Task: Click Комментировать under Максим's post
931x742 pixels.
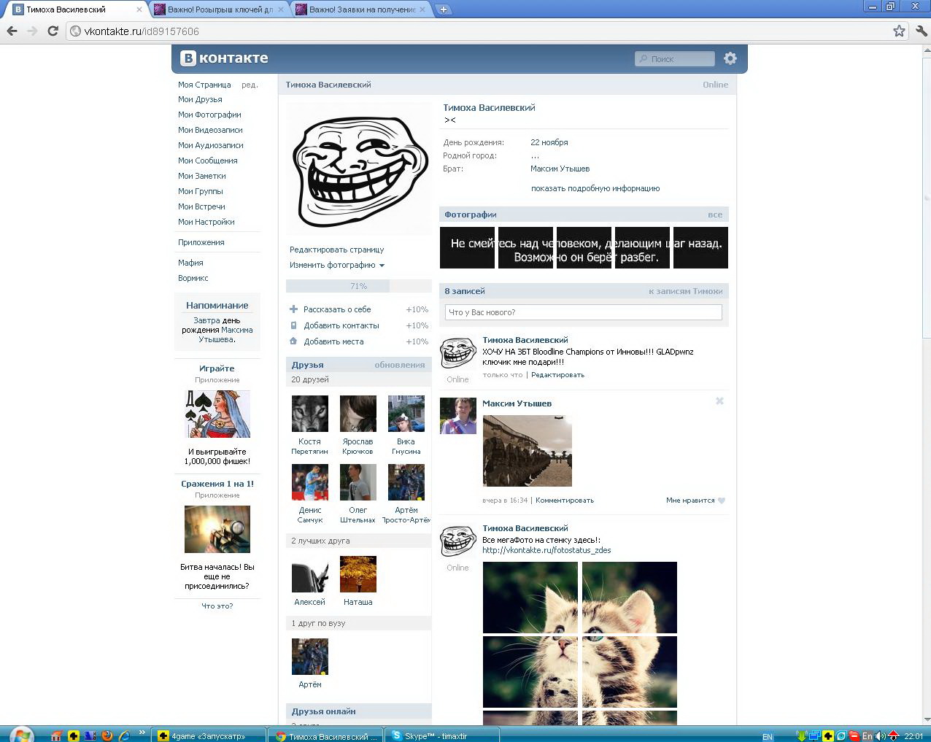Action: tap(565, 501)
